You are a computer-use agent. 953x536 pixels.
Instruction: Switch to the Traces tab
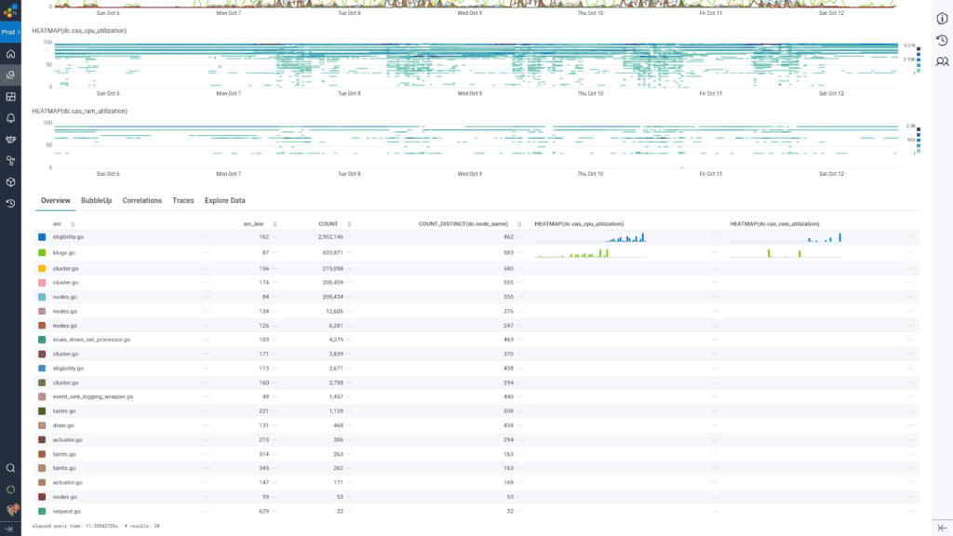(x=183, y=200)
